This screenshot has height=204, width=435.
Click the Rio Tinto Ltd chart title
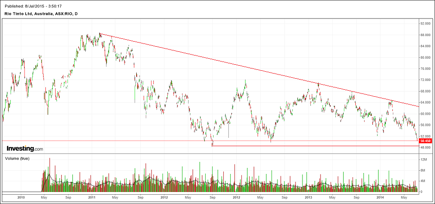[41, 14]
